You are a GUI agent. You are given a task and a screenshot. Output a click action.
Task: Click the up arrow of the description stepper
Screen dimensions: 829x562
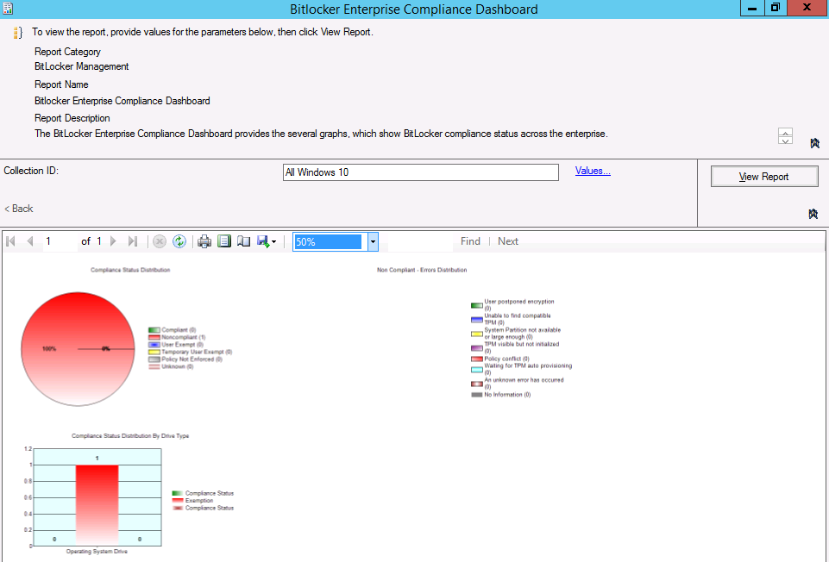click(x=785, y=132)
